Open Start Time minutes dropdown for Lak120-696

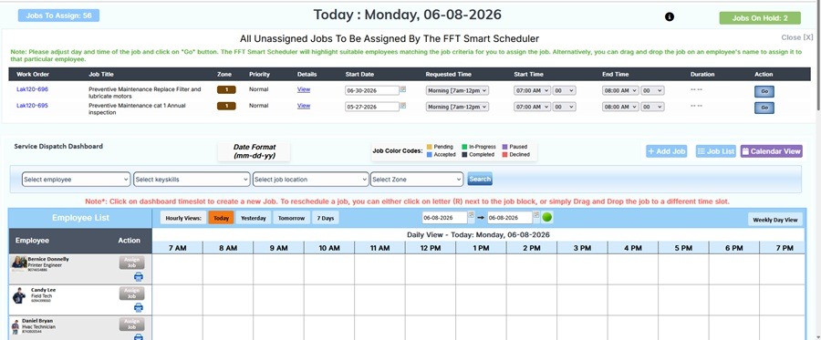[565, 90]
